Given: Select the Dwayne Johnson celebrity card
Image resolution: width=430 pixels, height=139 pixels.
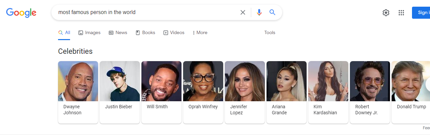Looking at the screenshot, I should (78, 92).
